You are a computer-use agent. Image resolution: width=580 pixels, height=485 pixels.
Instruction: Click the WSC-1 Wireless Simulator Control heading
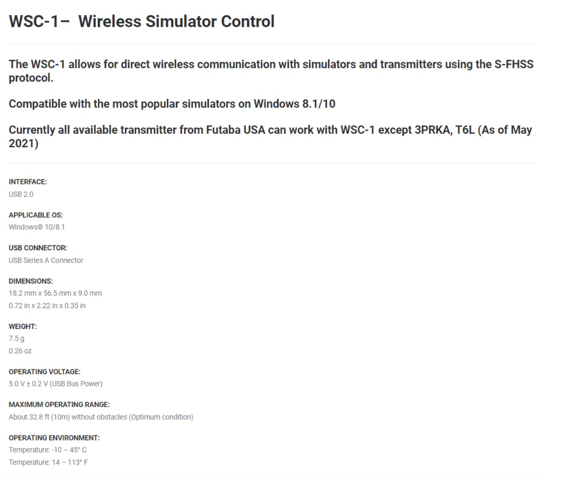click(x=142, y=22)
